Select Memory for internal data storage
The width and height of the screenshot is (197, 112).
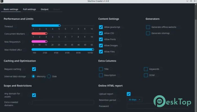(x=33, y=76)
